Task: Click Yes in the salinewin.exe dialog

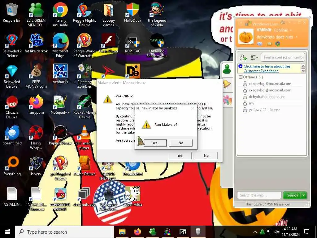Action: (155, 143)
